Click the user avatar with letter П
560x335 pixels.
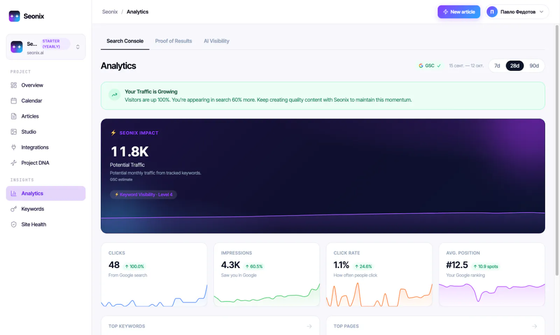coord(492,12)
